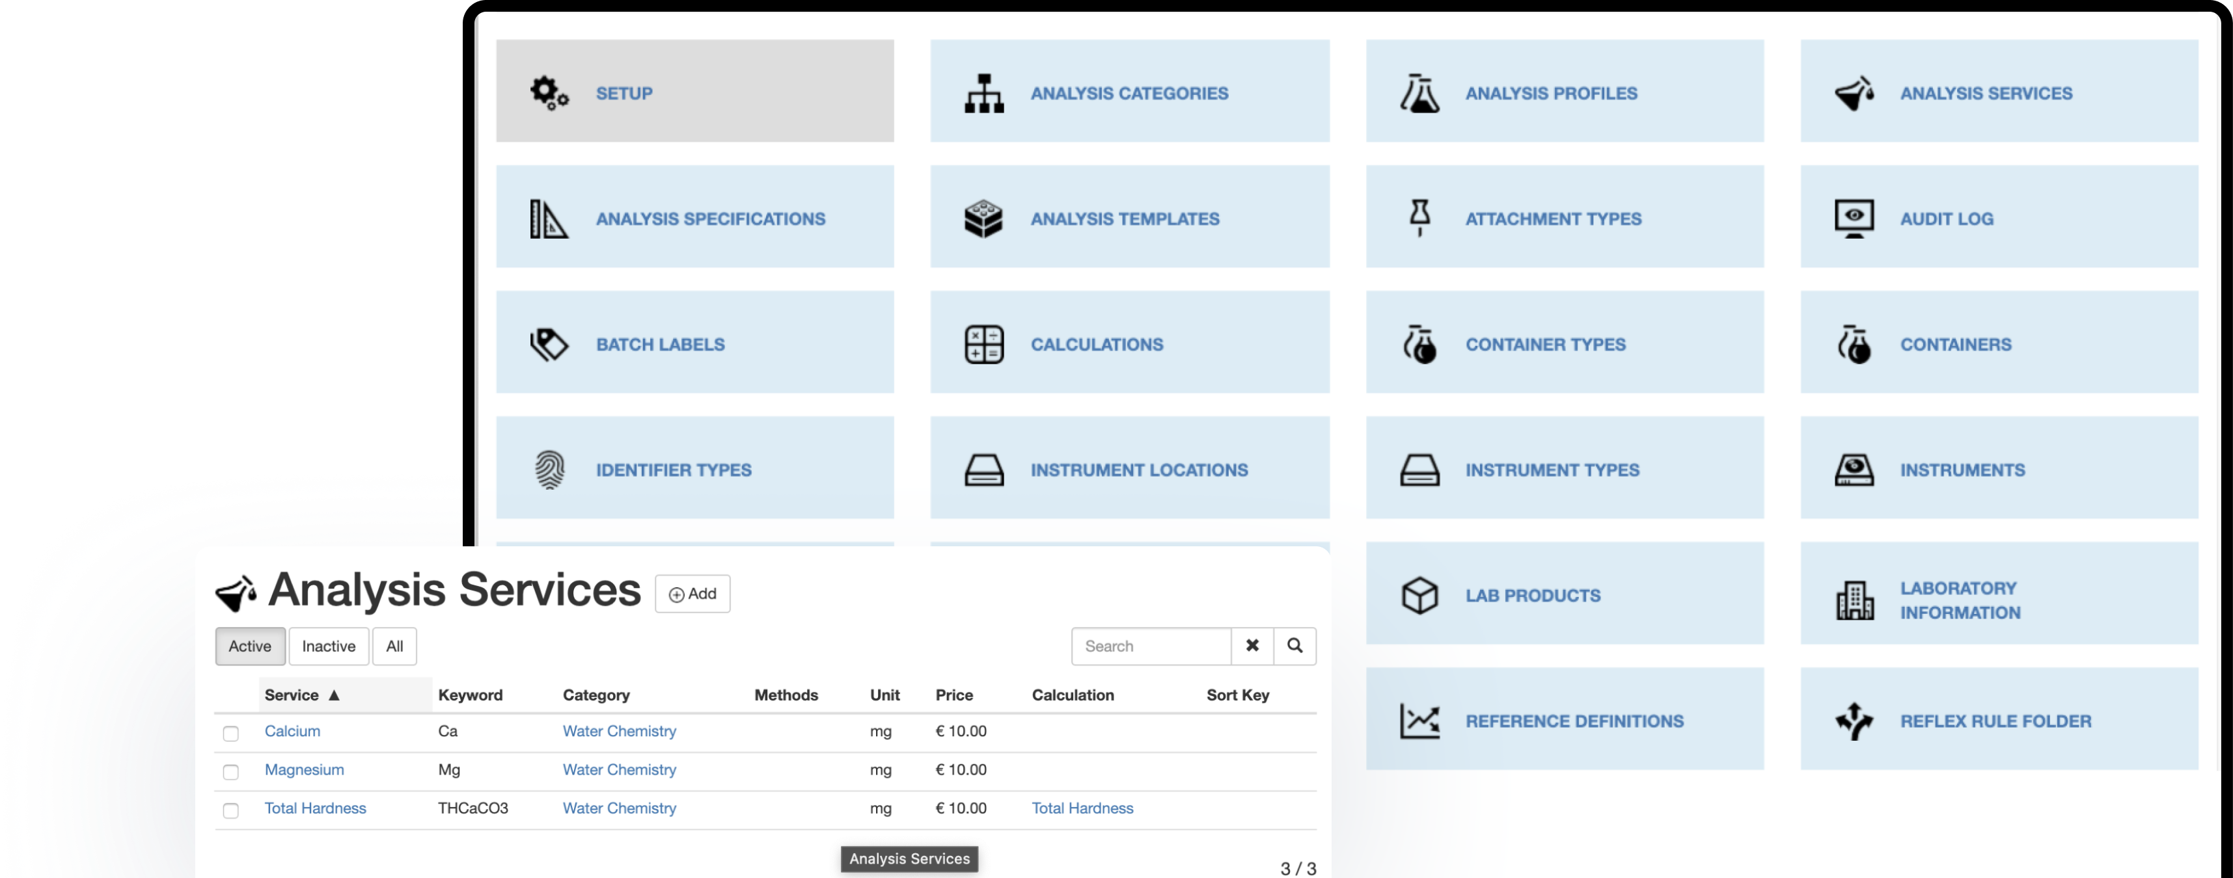Viewport: 2233px width, 878px height.
Task: Open the Total Hardness calculation link
Action: [1082, 808]
